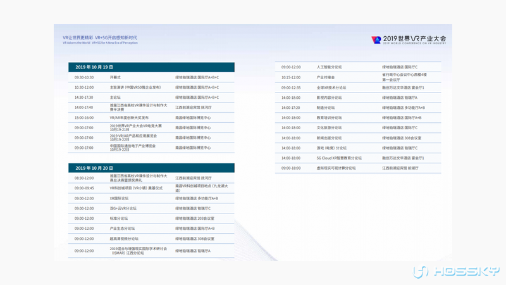This screenshot has height=285, width=506.
Task: Select 'VR科创城项目 (VR小镇) 奠基仪式' event
Action: pos(136,188)
